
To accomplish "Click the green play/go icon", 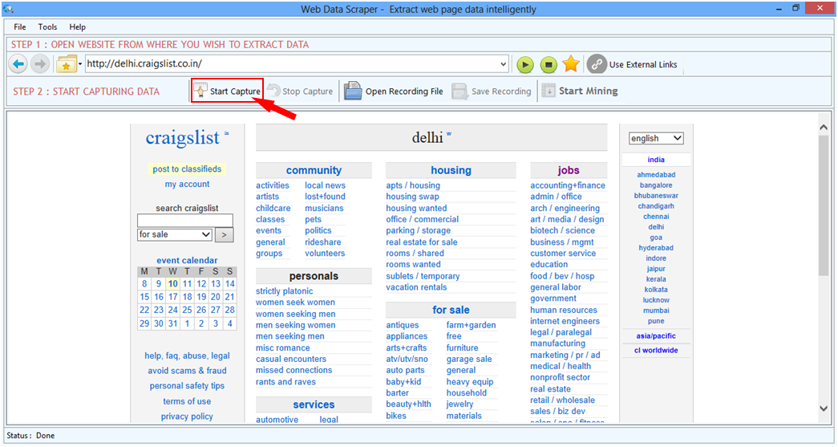I will pos(525,65).
